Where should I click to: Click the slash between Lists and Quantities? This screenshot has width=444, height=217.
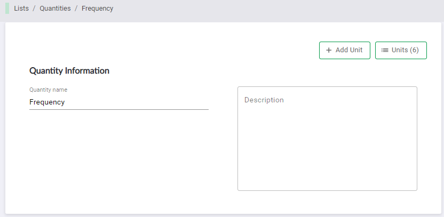pos(34,9)
